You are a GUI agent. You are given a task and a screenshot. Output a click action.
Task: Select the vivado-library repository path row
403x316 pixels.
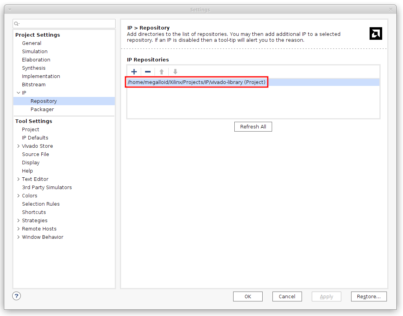pyautogui.click(x=253, y=82)
